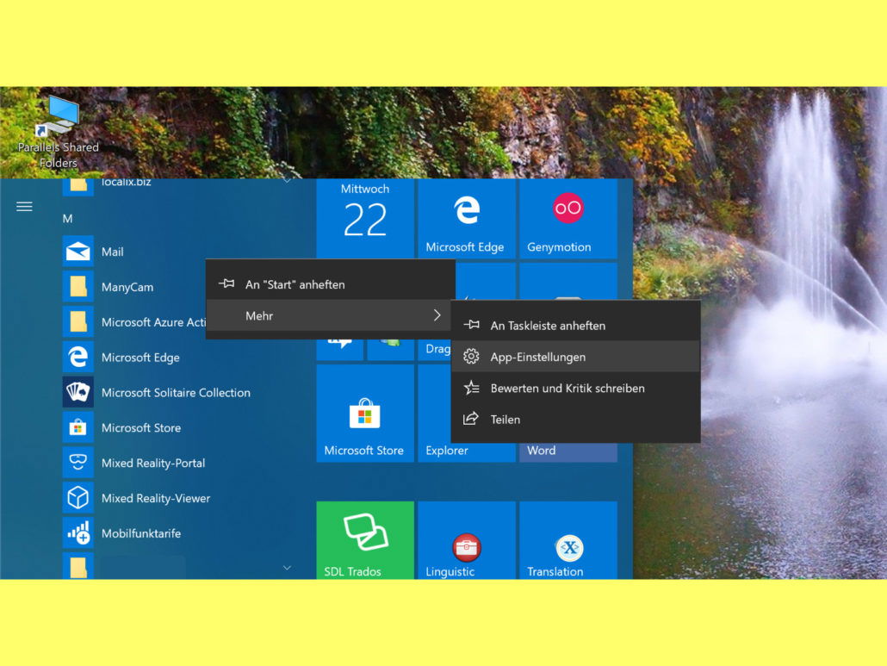Open the hamburger menu in Start

click(x=24, y=207)
